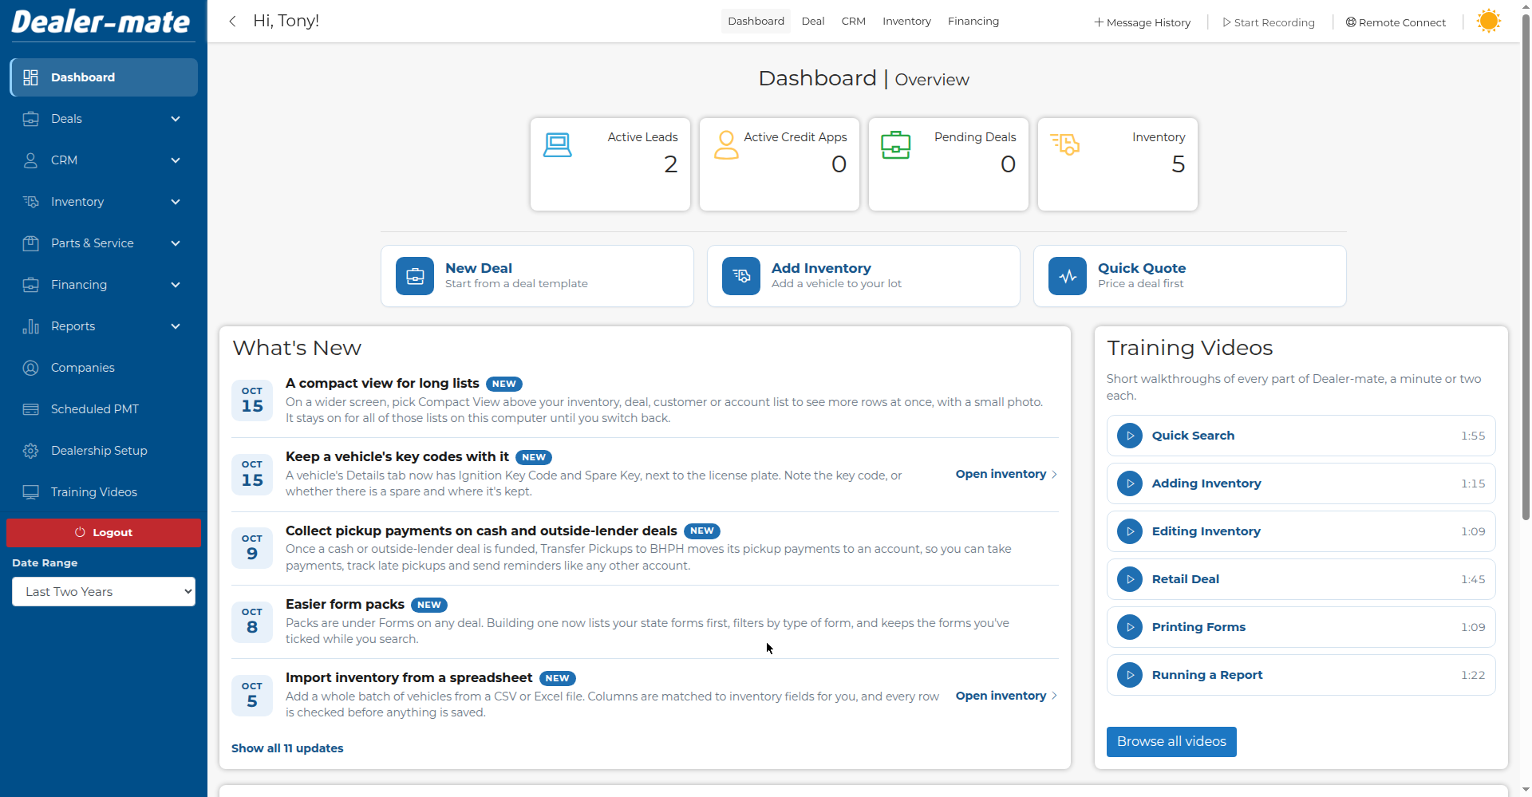Switch to the CRM top tab
The height and width of the screenshot is (797, 1532).
click(853, 22)
